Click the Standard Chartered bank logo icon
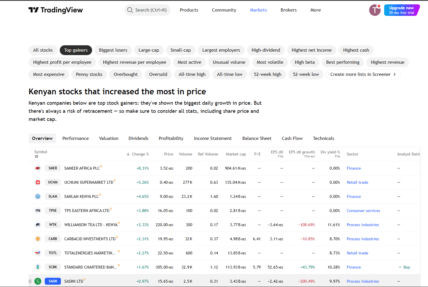428x287 pixels. [38, 267]
